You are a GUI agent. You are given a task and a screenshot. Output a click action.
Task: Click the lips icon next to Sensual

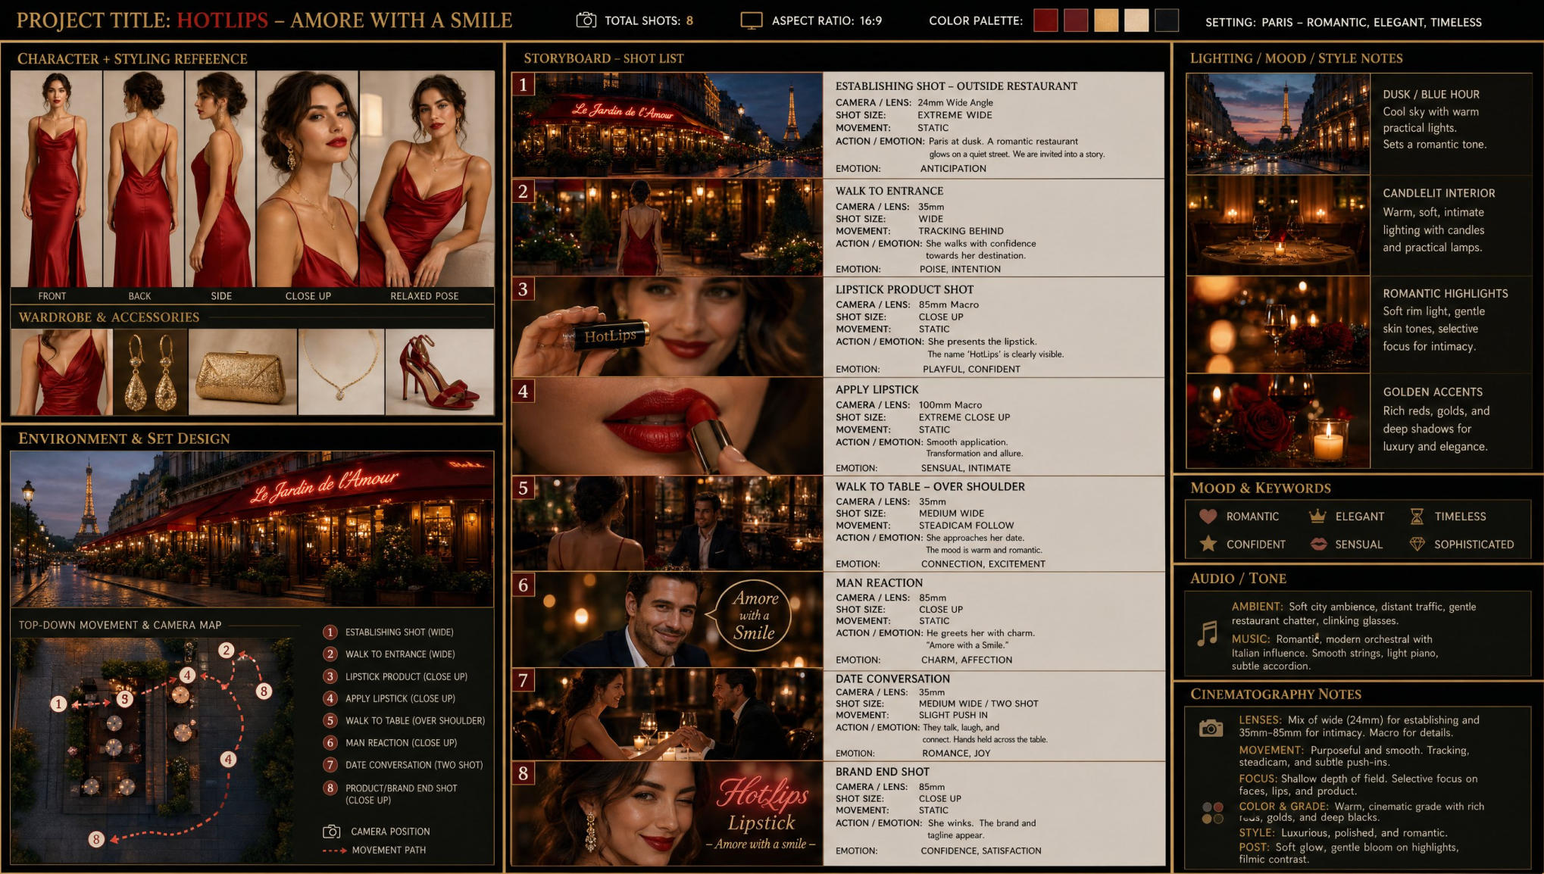tap(1318, 544)
